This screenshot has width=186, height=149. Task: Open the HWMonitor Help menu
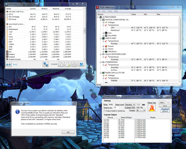(116, 11)
